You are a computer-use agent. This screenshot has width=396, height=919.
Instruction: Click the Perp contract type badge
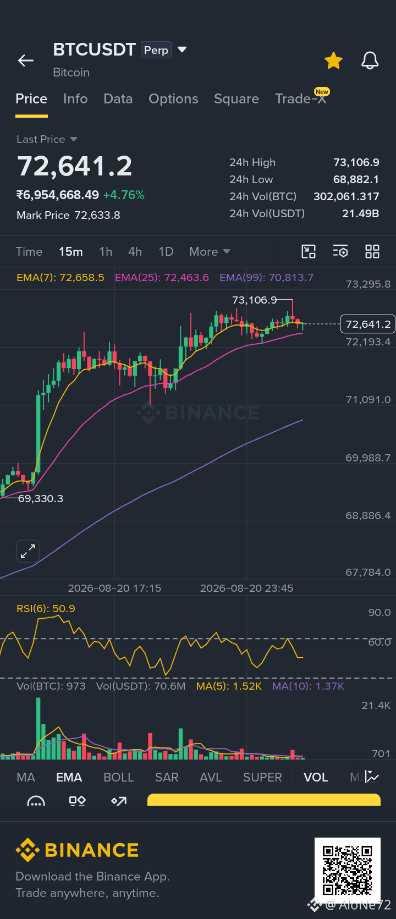(156, 50)
